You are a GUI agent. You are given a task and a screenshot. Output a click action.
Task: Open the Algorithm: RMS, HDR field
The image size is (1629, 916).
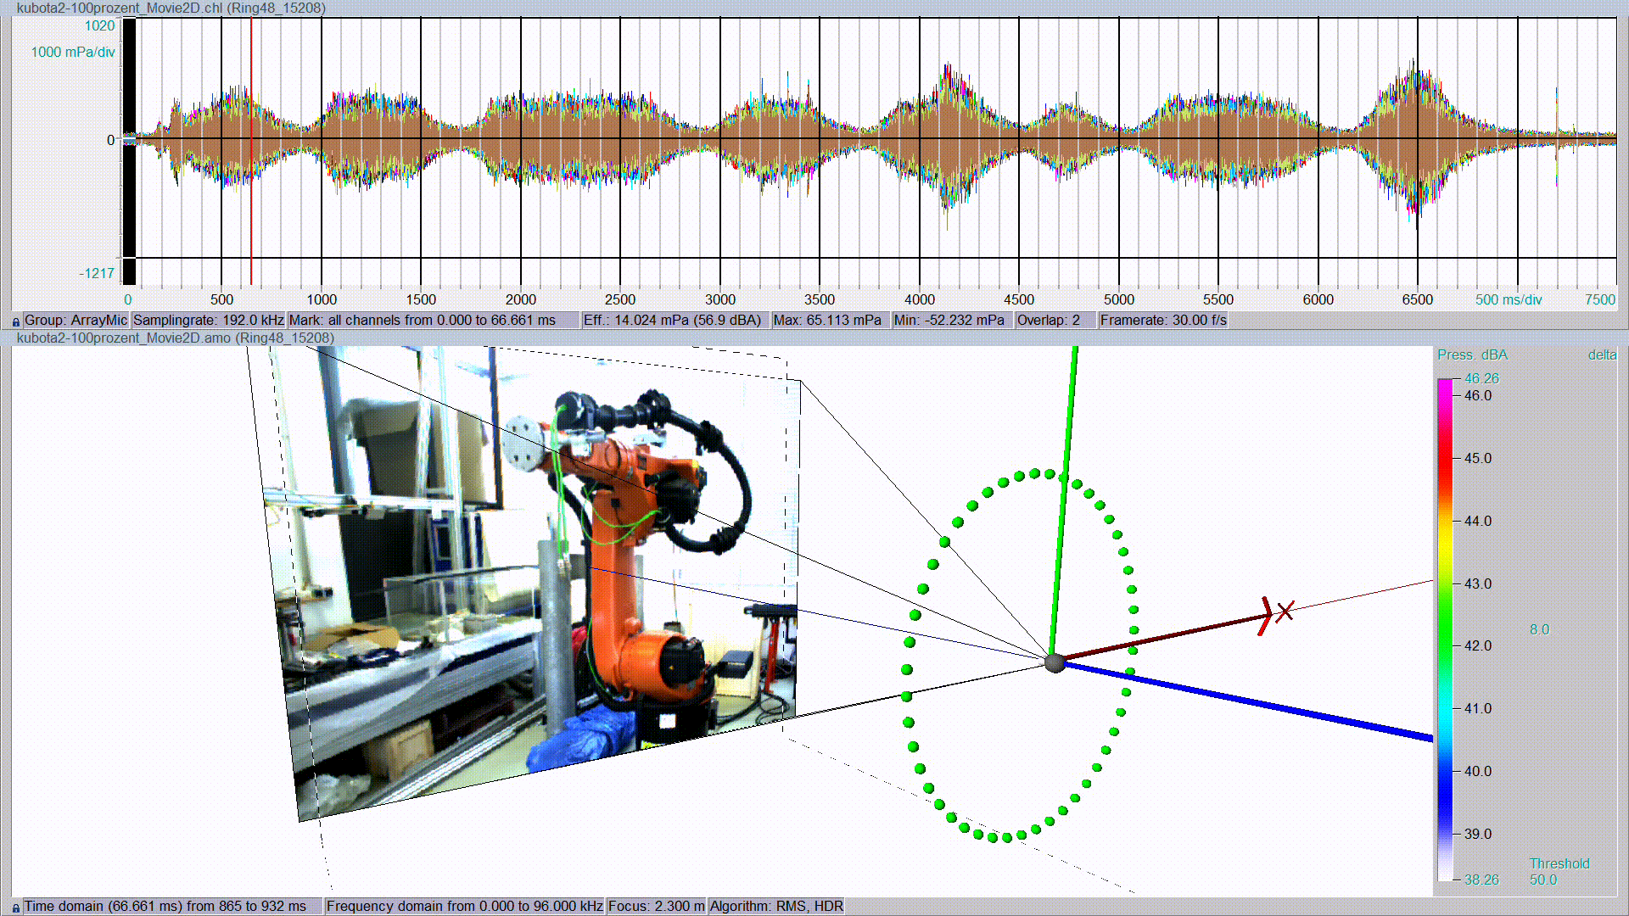pyautogui.click(x=776, y=907)
